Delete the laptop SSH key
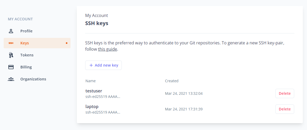The image size is (307, 130). pos(285,109)
